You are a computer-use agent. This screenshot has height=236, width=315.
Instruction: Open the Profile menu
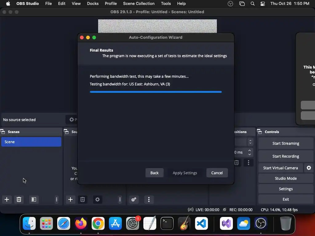111,4
